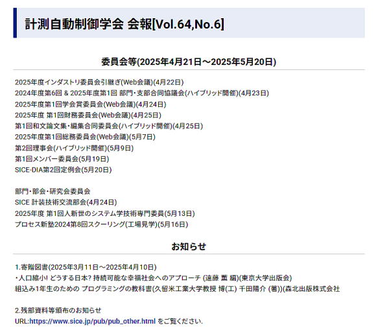Select the 和文論文集・編集合同委員会 line

(109, 126)
